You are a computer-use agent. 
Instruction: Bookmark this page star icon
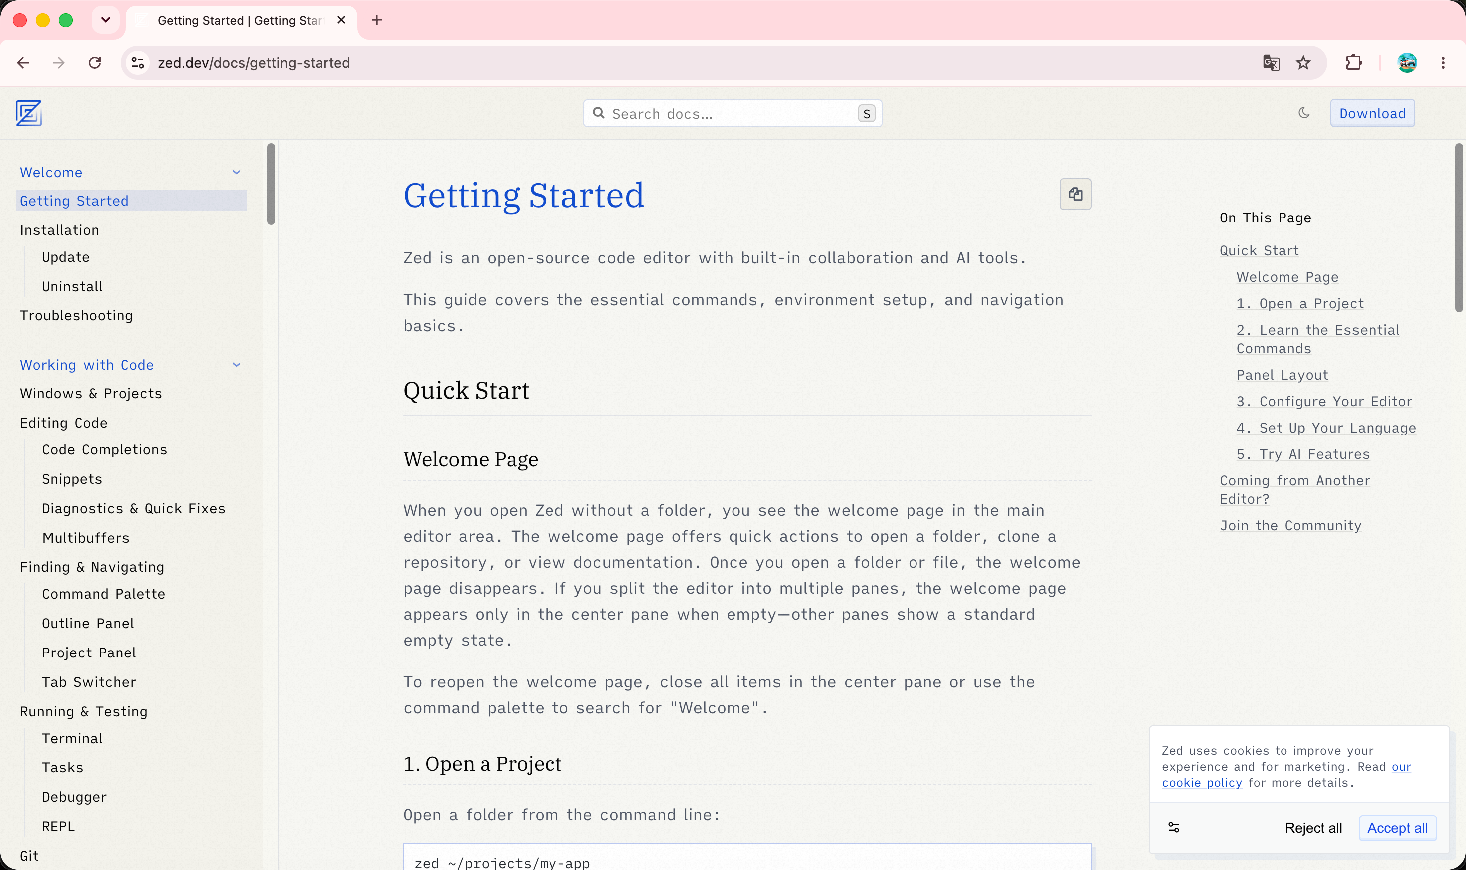[x=1303, y=63]
